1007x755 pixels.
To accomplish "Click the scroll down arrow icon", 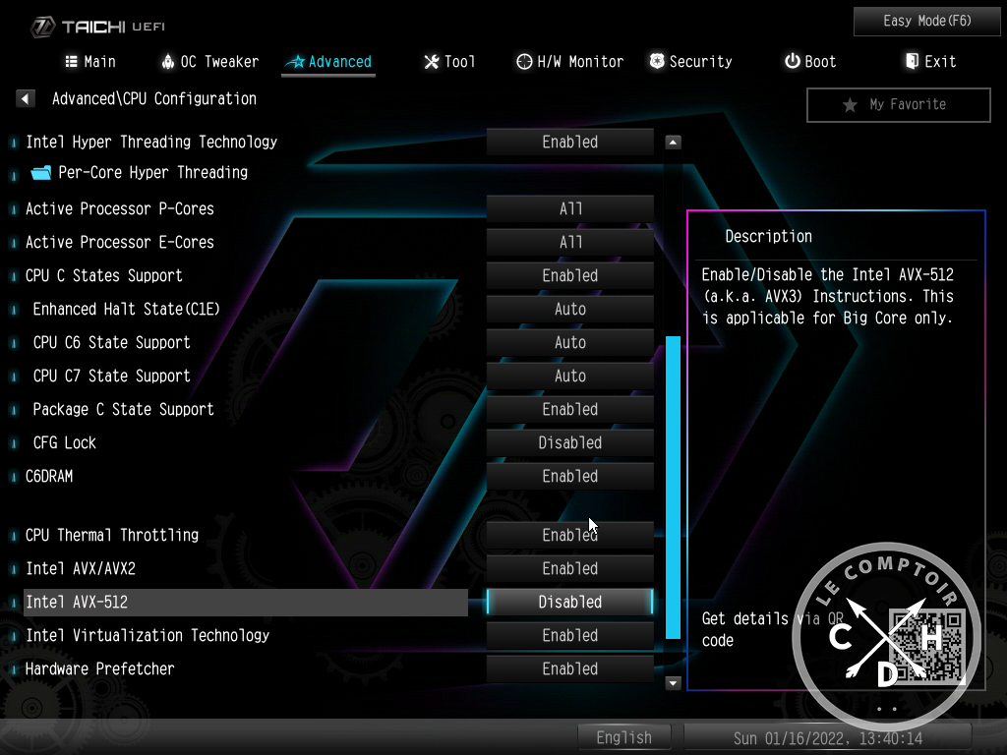I will (673, 682).
